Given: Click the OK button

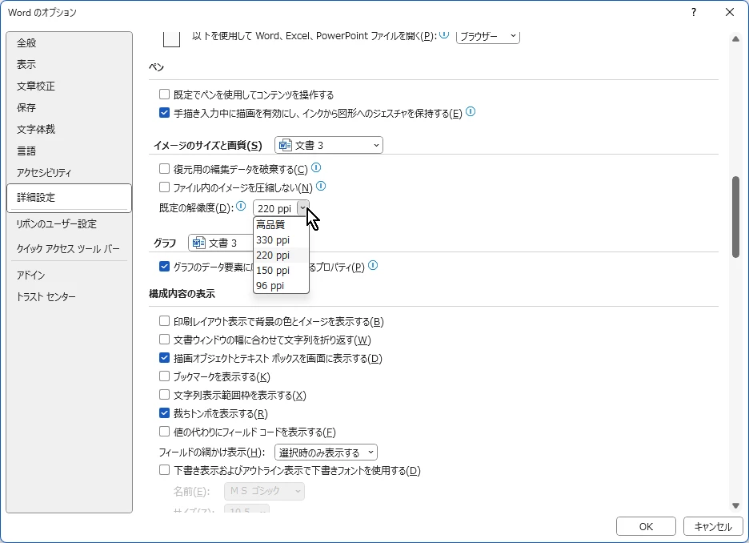Looking at the screenshot, I should (x=646, y=526).
